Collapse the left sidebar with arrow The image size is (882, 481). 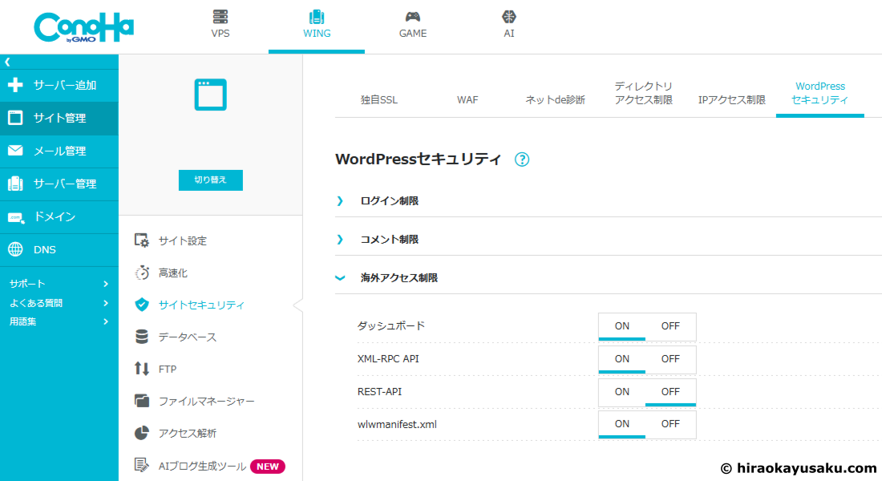pyautogui.click(x=7, y=61)
